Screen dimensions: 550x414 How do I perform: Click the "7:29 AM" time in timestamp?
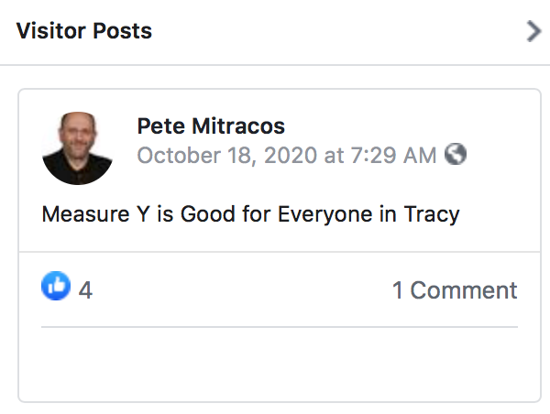tap(393, 155)
